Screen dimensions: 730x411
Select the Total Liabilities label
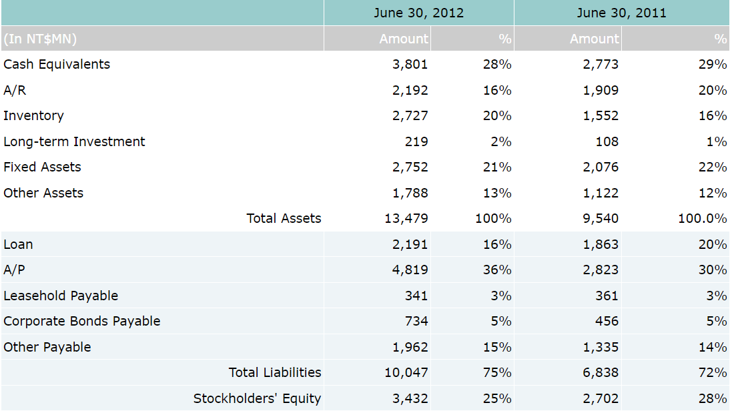coord(275,372)
